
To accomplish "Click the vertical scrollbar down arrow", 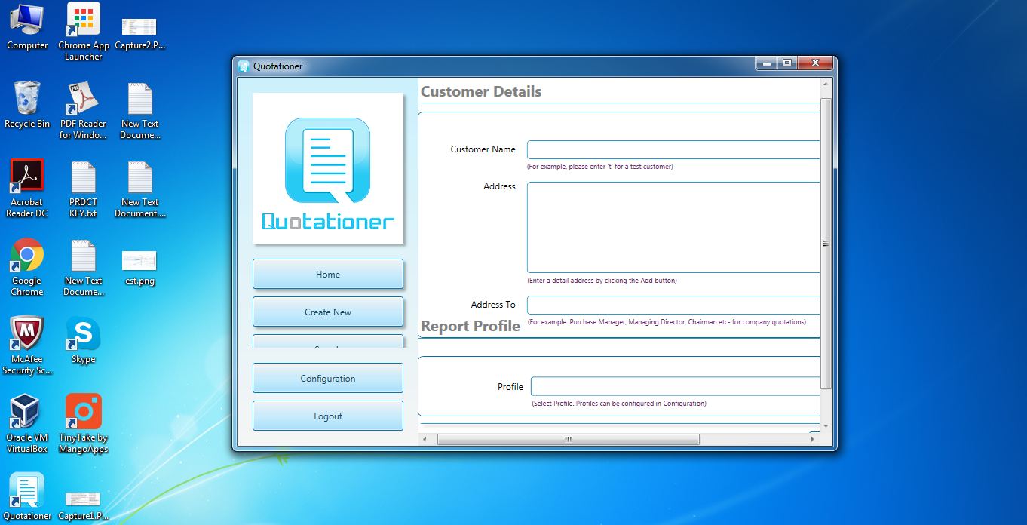I will point(826,426).
